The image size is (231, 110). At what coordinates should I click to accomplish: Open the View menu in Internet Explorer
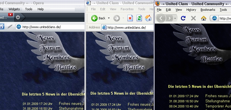pyautogui.click(x=113, y=9)
